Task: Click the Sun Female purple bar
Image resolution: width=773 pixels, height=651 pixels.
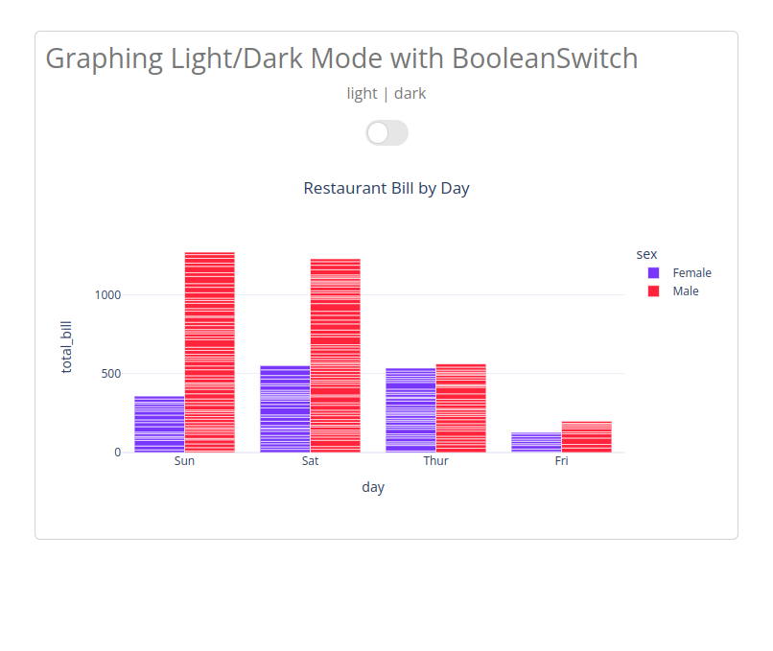Action: [x=159, y=424]
